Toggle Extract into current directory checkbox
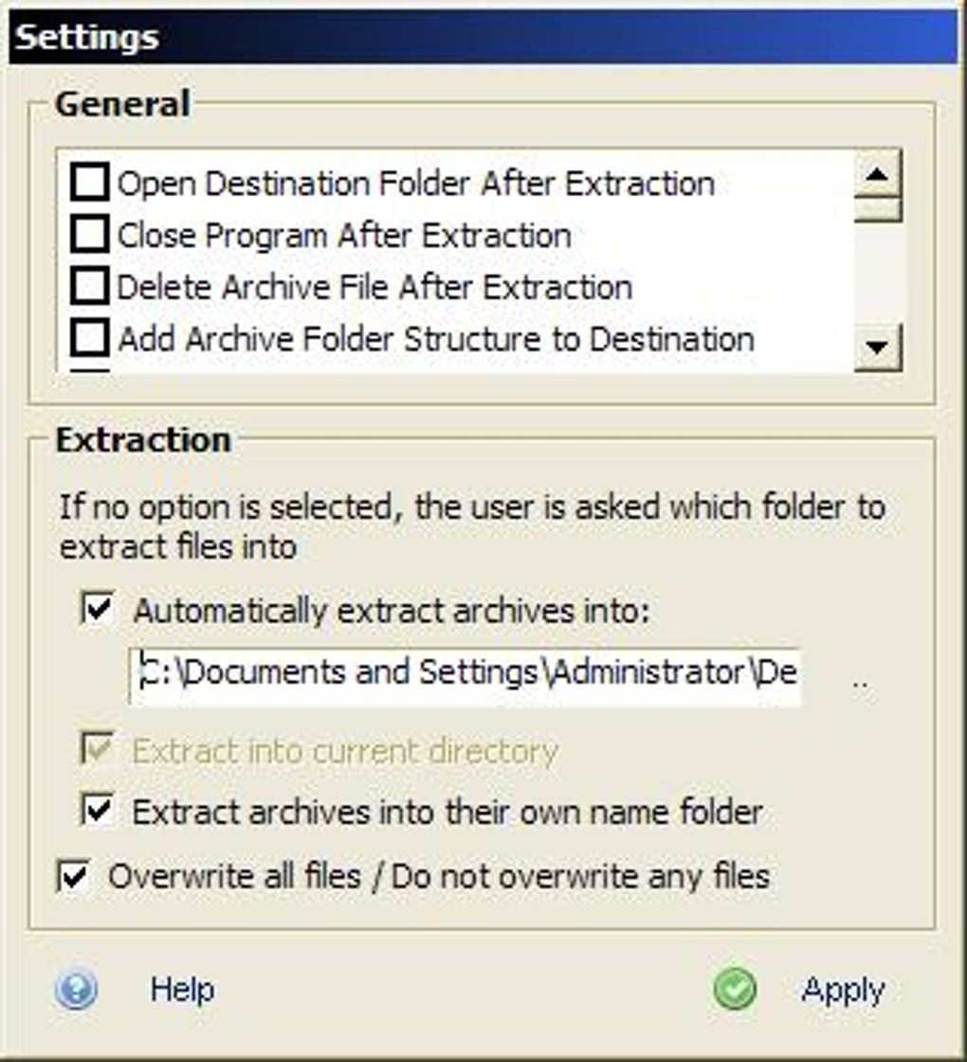The width and height of the screenshot is (967, 1062). tap(99, 751)
